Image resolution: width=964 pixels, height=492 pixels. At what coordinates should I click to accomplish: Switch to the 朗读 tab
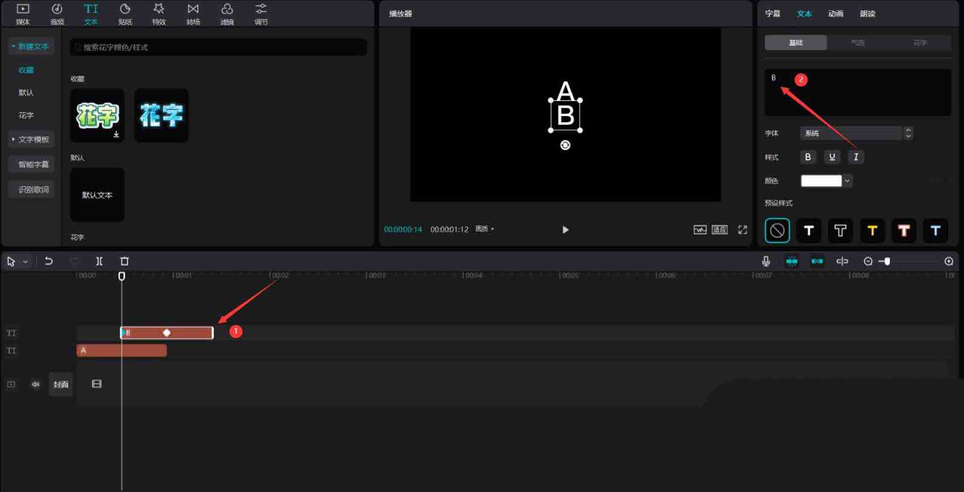click(x=868, y=14)
